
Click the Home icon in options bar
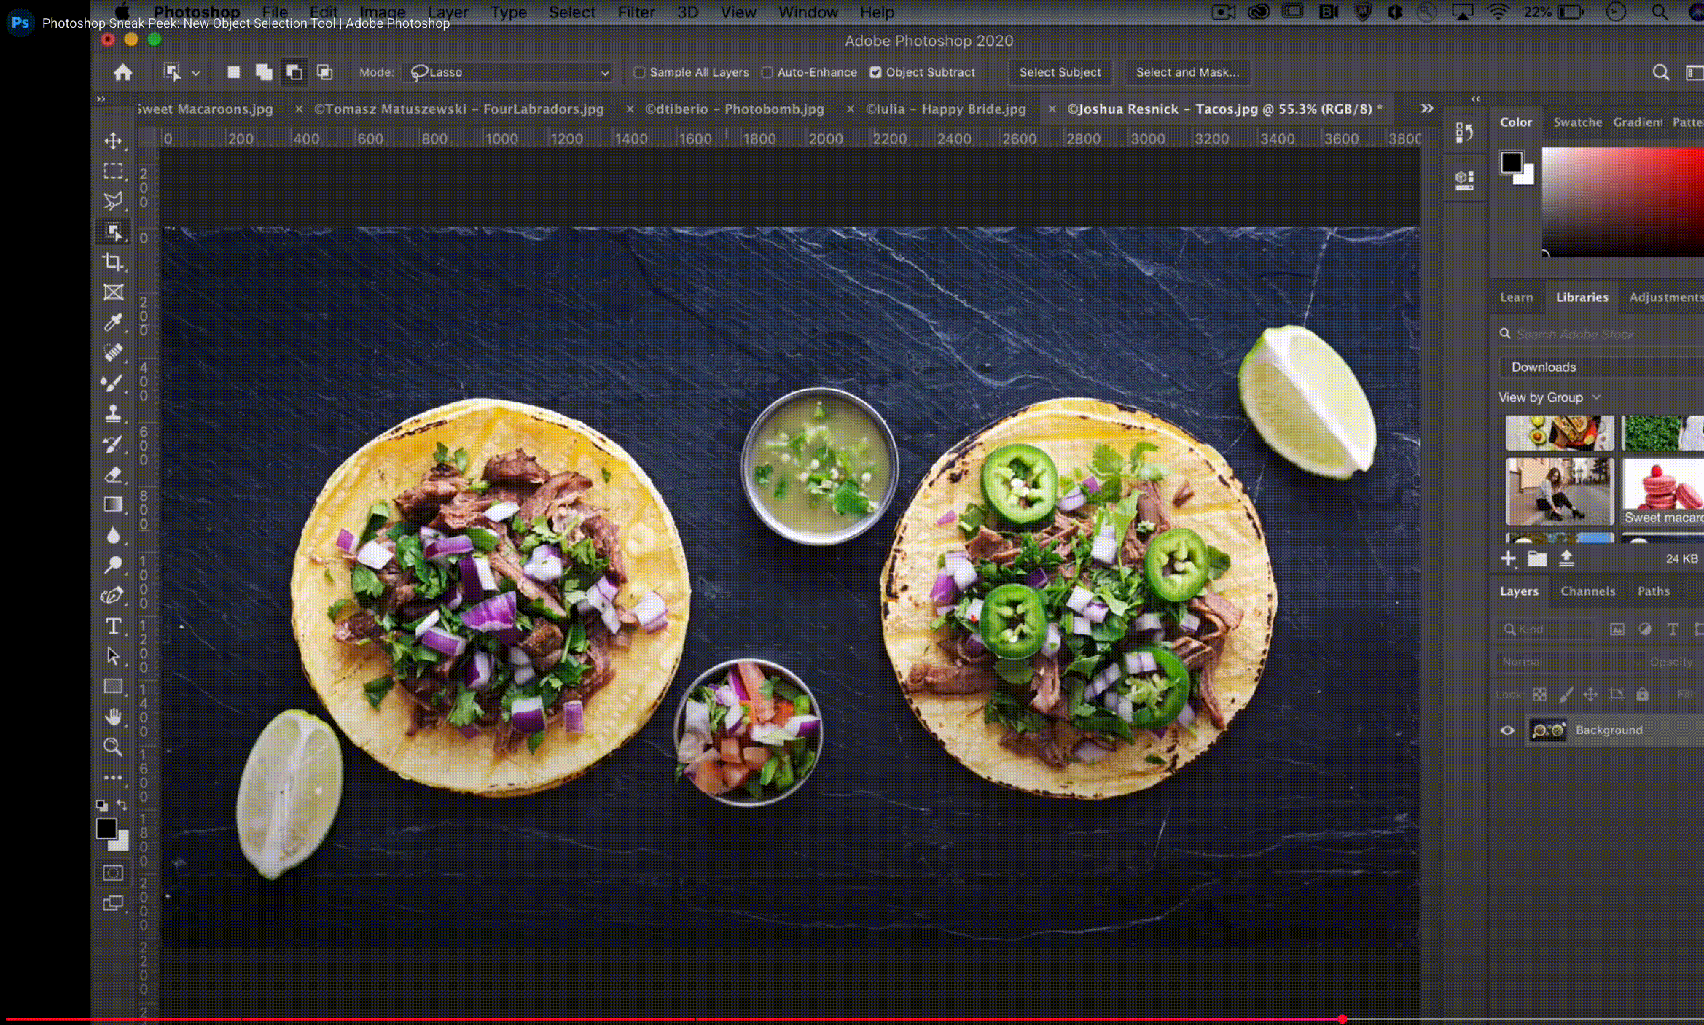(x=123, y=72)
